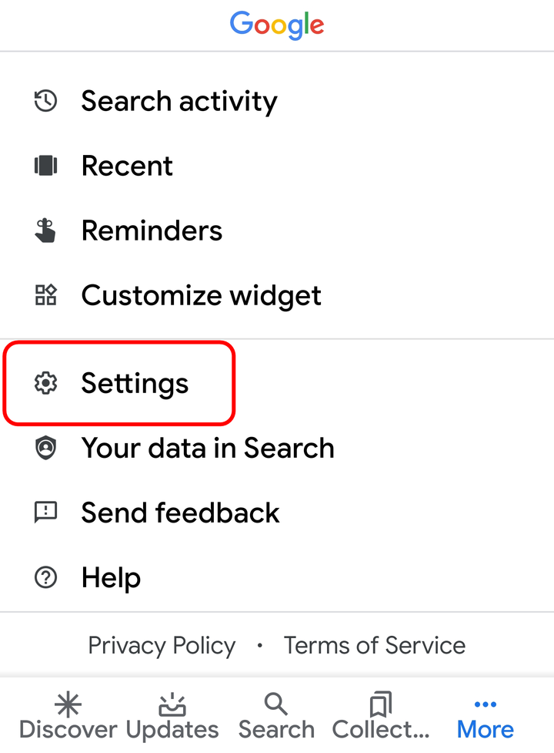Open Your data in Search
The height and width of the screenshot is (753, 554).
(208, 448)
